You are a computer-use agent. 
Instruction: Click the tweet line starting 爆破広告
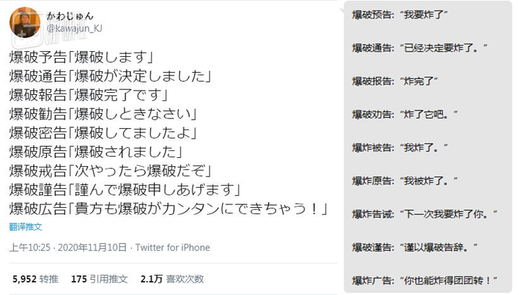(x=167, y=208)
